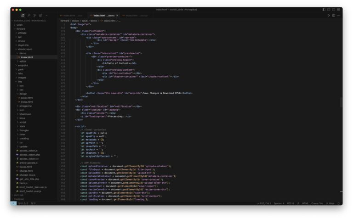Toggle the primary sidebar layout button
The image size is (353, 219).
tap(324, 10)
